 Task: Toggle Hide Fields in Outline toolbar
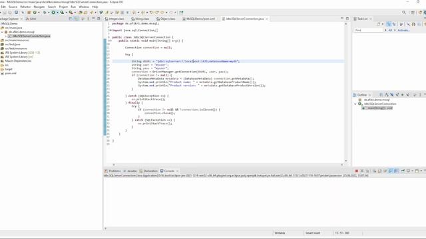(x=392, y=95)
